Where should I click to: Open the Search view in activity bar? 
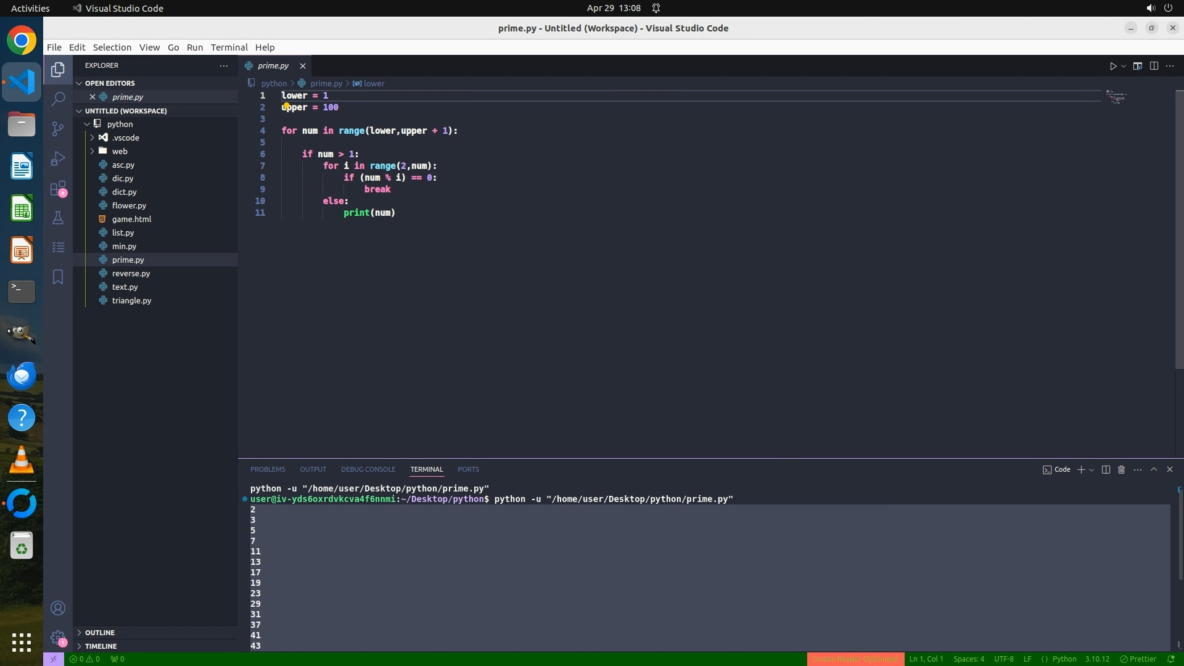pyautogui.click(x=58, y=99)
